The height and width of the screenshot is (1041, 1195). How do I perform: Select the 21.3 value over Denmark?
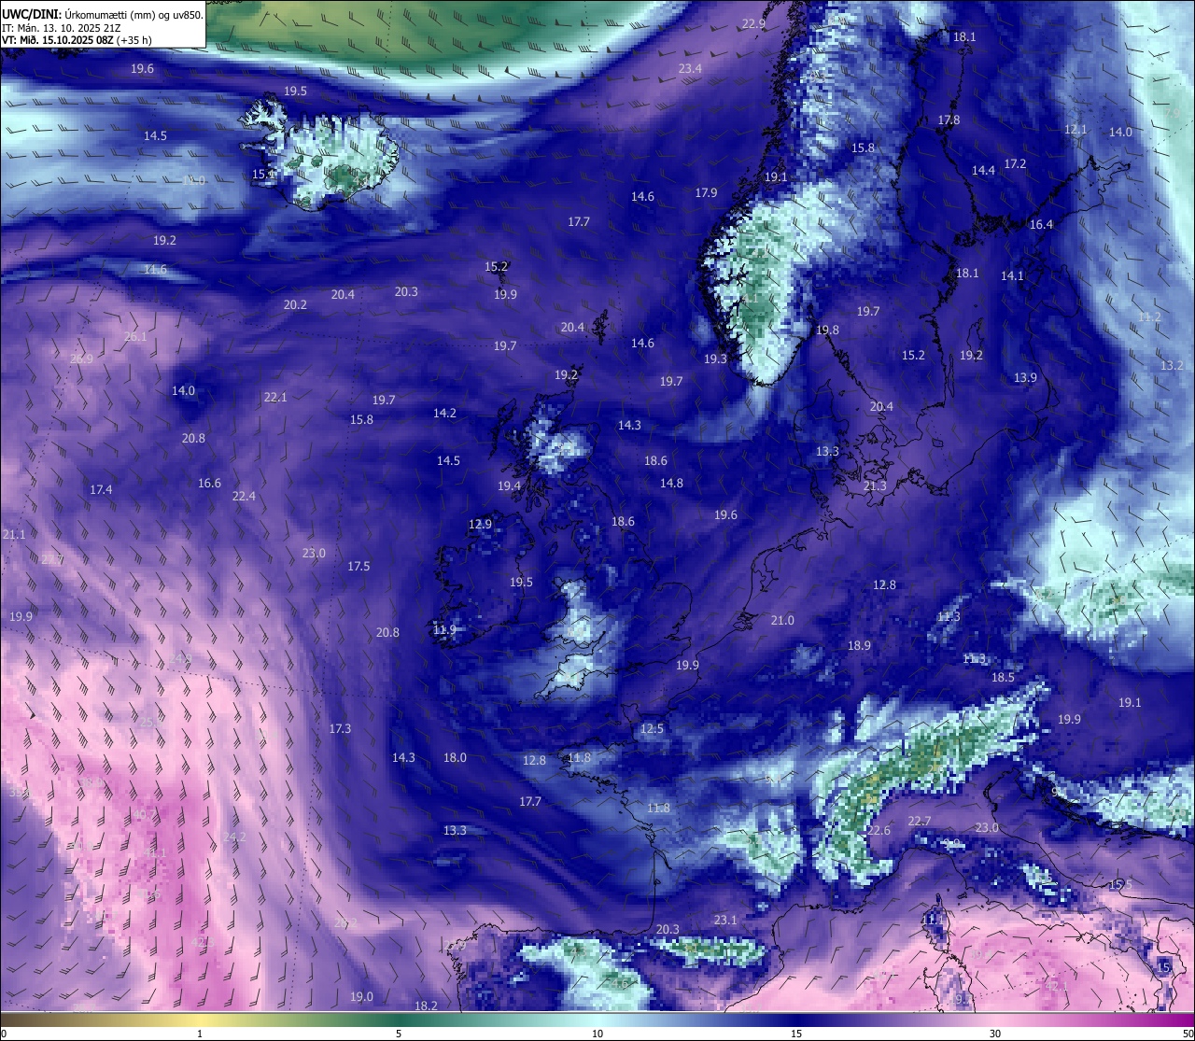875,486
